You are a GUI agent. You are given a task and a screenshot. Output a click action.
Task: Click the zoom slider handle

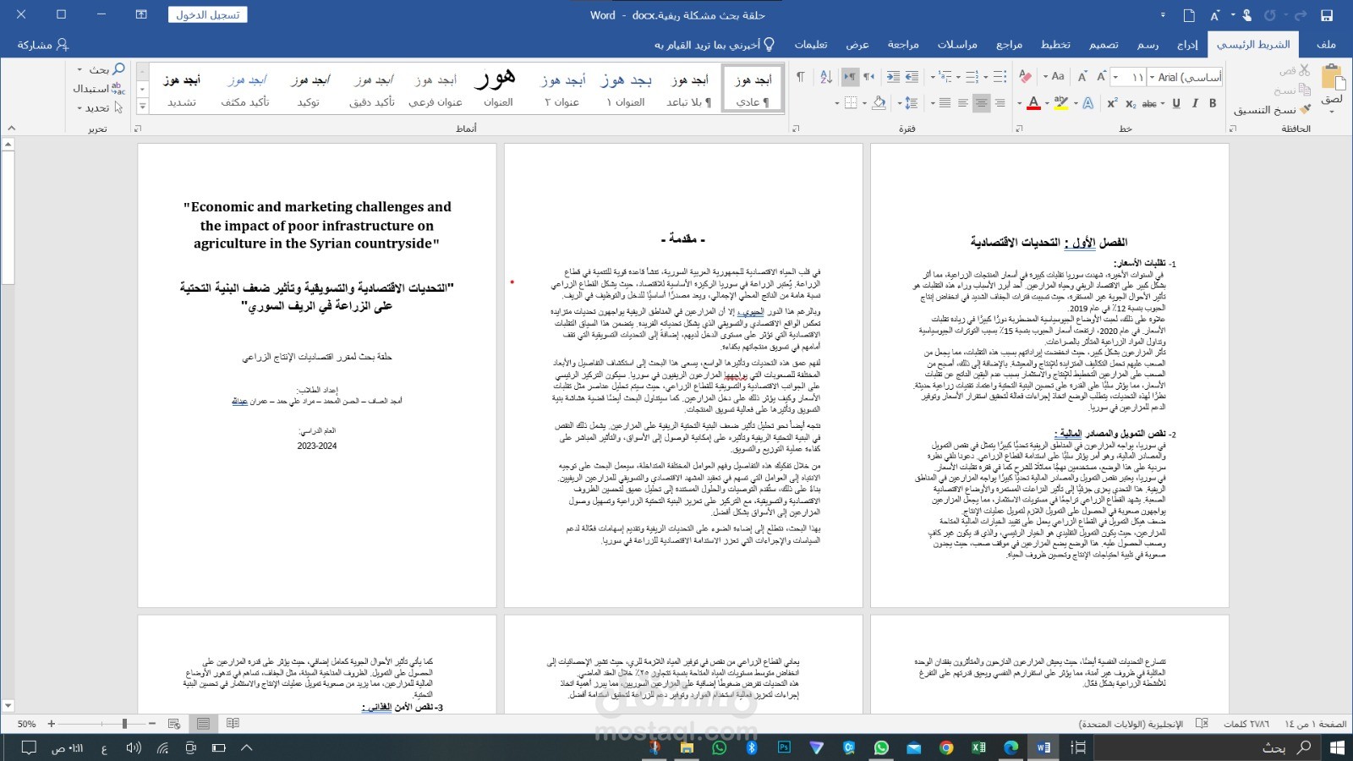coord(124,724)
